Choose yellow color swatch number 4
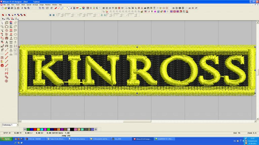Screen dimensions: 259x145 pyautogui.click(x=38, y=129)
